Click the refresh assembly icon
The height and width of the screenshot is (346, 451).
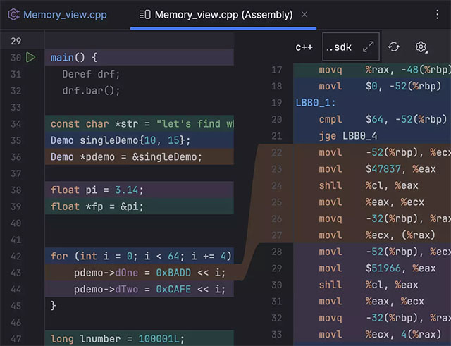tap(394, 47)
